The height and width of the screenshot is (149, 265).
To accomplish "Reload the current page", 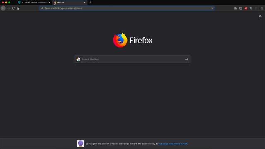I will (x=13, y=8).
